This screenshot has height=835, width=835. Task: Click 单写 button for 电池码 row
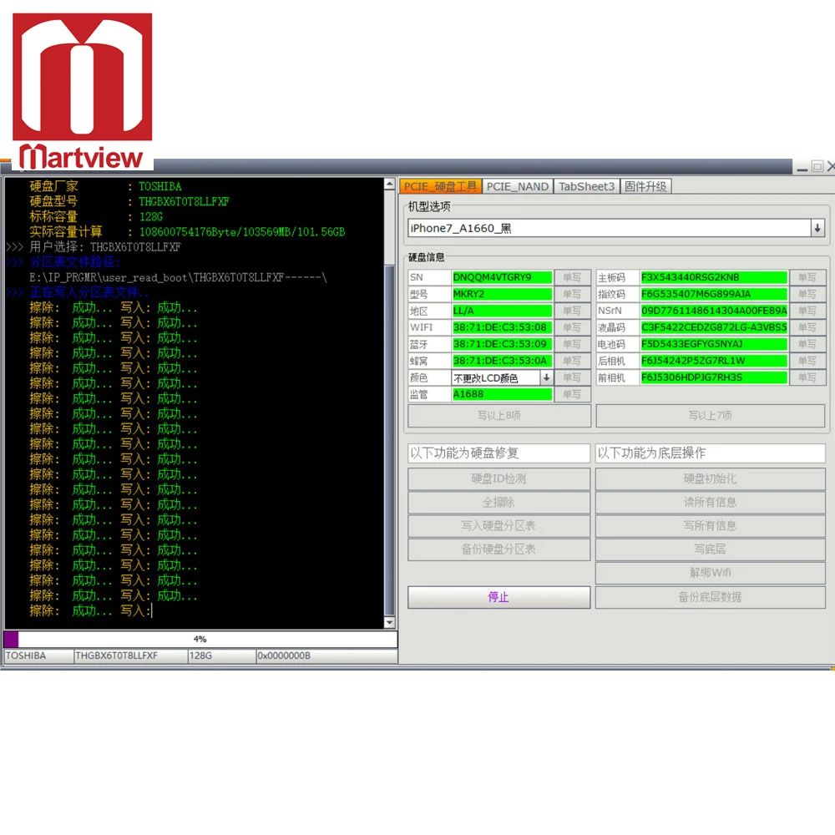807,344
